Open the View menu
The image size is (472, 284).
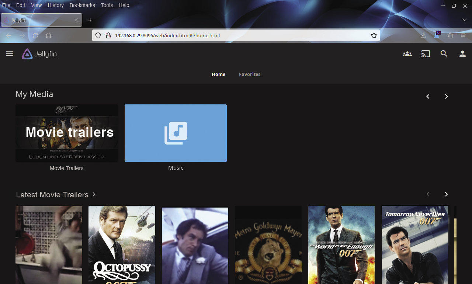click(37, 5)
